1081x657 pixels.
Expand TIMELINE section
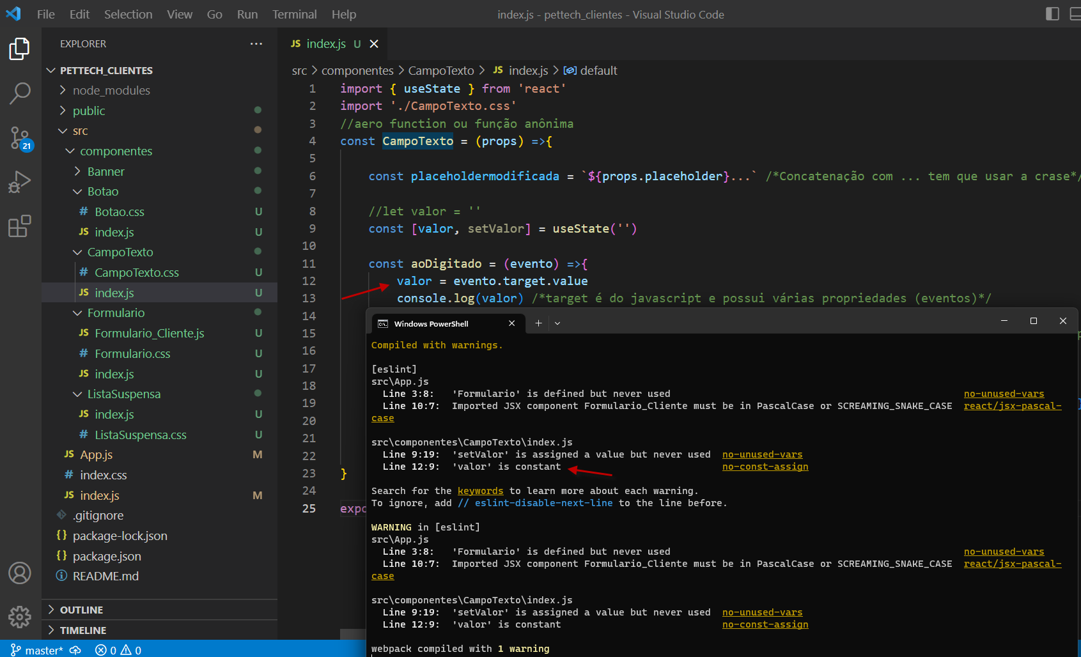click(x=83, y=630)
